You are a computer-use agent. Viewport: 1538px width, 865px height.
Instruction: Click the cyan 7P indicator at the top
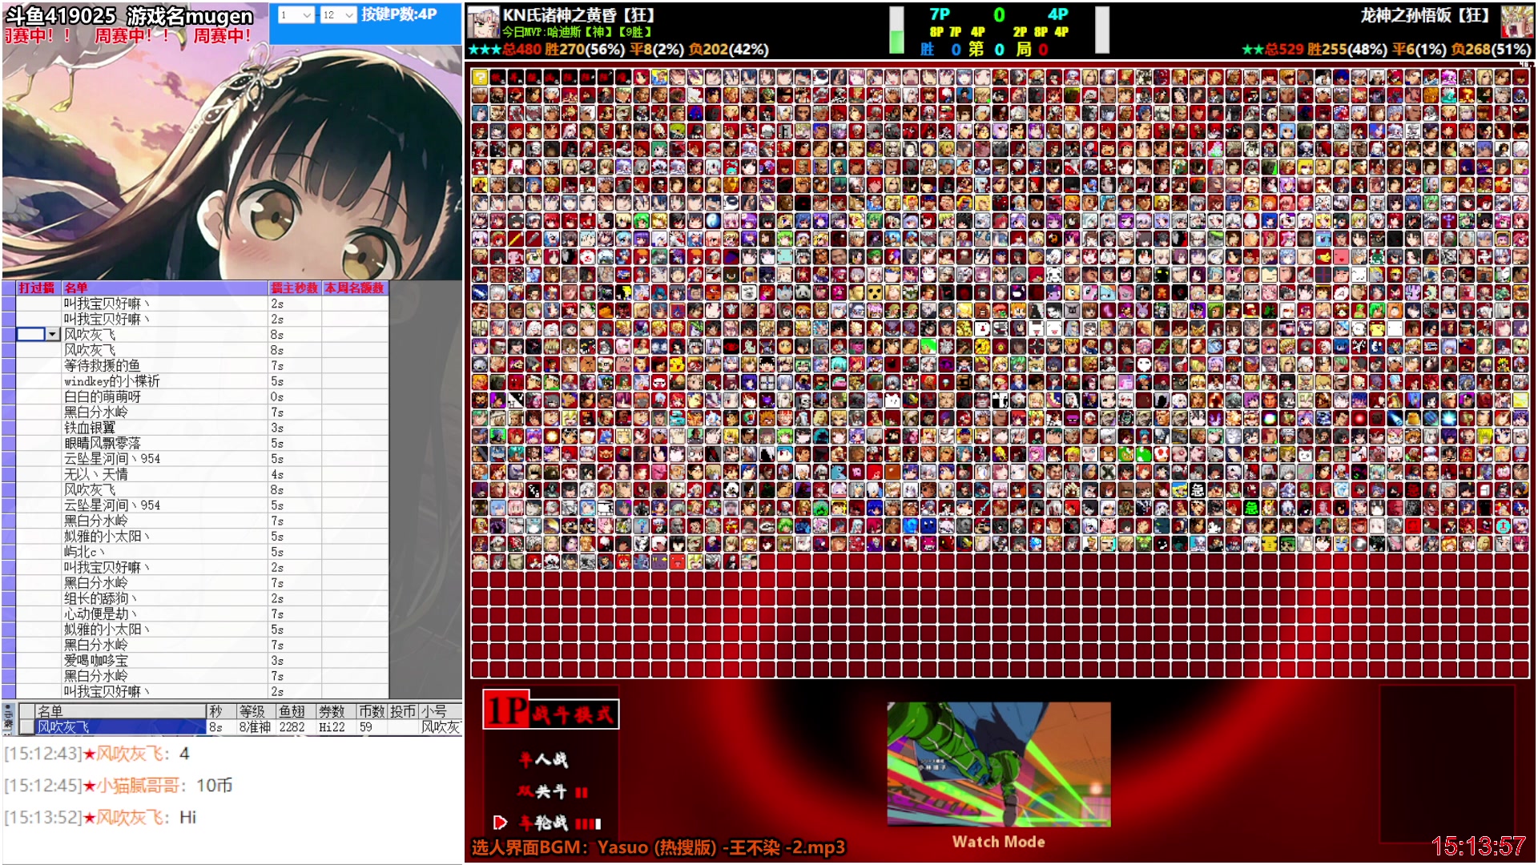click(940, 14)
